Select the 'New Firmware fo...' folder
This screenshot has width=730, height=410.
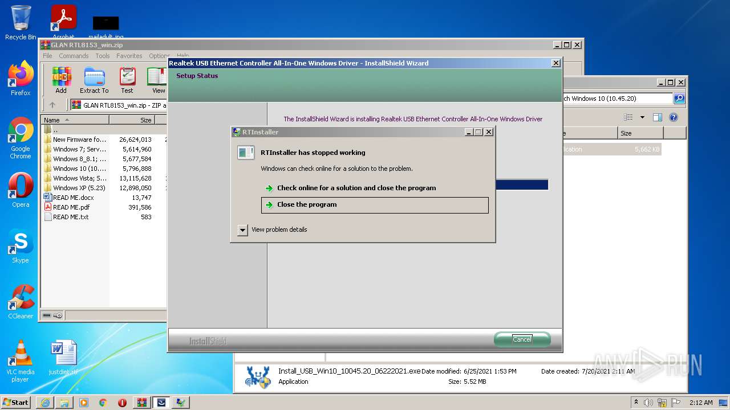[104, 140]
